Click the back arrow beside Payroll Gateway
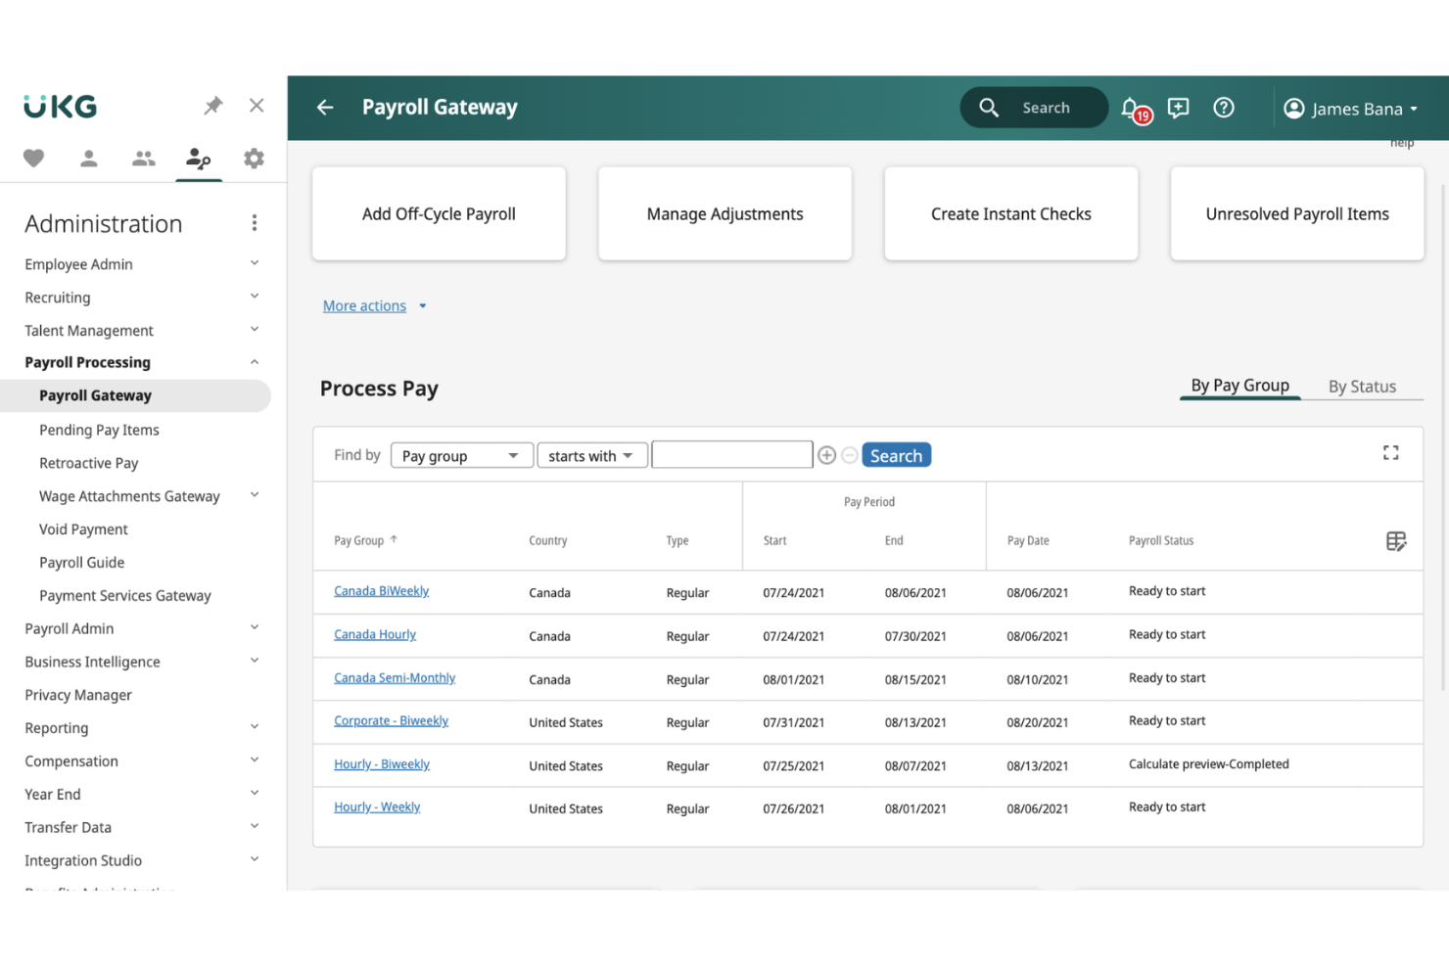The height and width of the screenshot is (966, 1449). [x=325, y=108]
